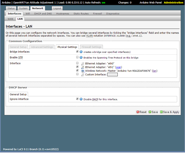Click the Reset button
Image resolution: width=185 pixels, height=154 pixels.
141,112
